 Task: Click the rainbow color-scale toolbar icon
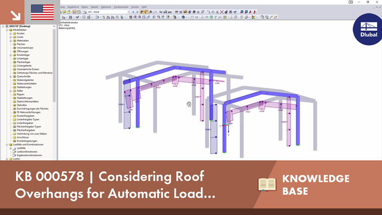coord(253,17)
